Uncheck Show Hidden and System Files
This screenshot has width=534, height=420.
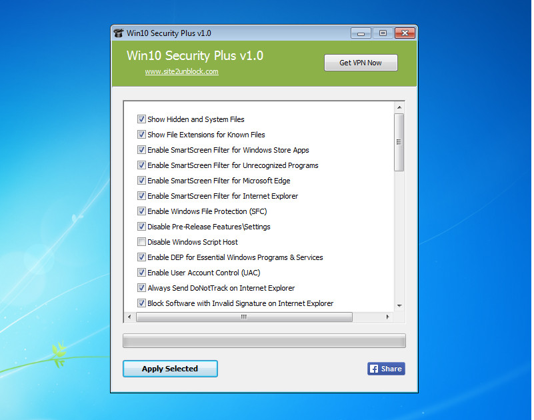[141, 119]
